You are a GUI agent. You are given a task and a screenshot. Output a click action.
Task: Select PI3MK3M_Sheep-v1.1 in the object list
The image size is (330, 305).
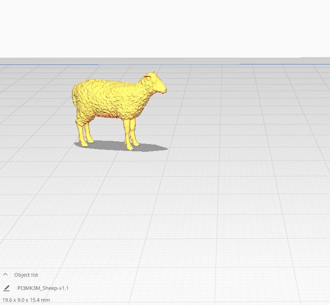(x=43, y=288)
